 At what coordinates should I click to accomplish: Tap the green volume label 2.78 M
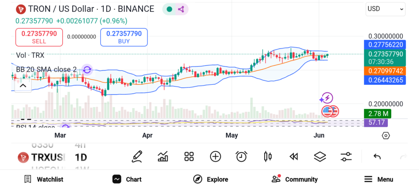pyautogui.click(x=378, y=114)
